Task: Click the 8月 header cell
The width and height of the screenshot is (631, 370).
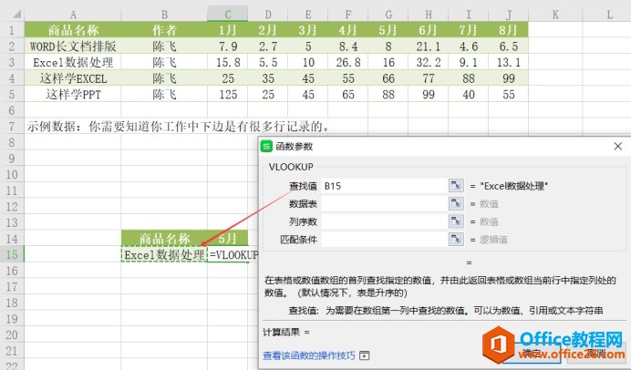Action: 508,30
